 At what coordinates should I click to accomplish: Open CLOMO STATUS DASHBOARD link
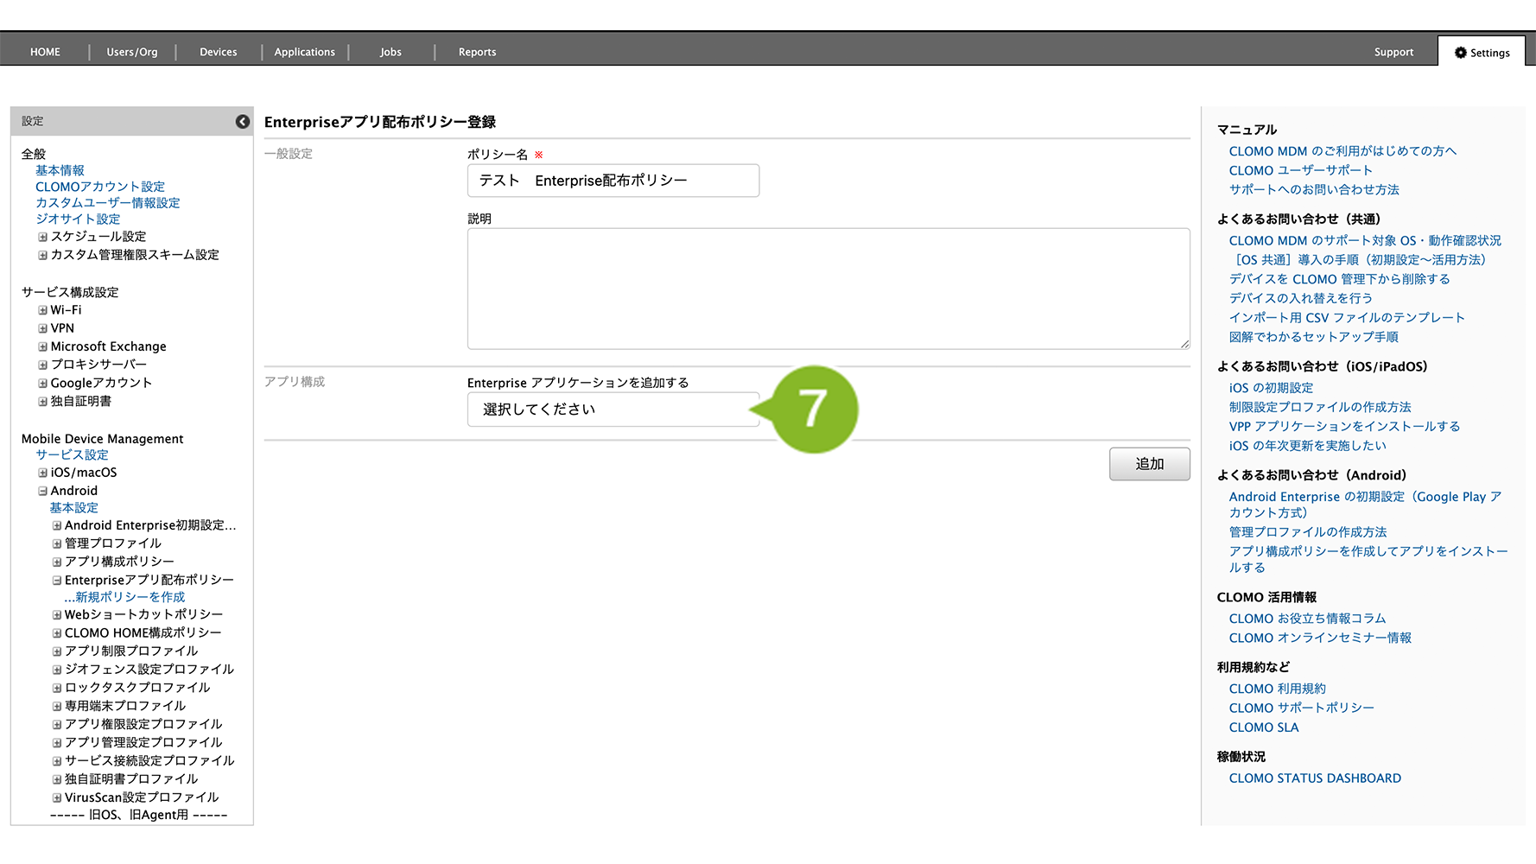1314,778
